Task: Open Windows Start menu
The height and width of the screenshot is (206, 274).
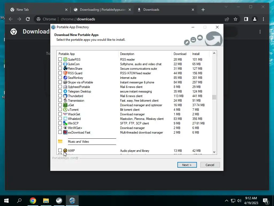Action: click(x=6, y=200)
